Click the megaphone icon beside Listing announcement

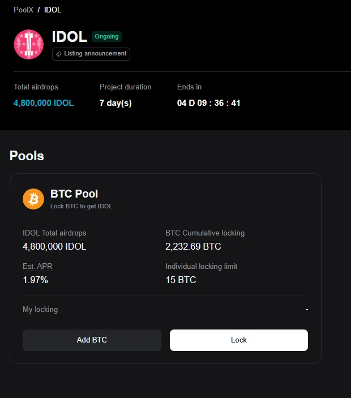[x=58, y=54]
